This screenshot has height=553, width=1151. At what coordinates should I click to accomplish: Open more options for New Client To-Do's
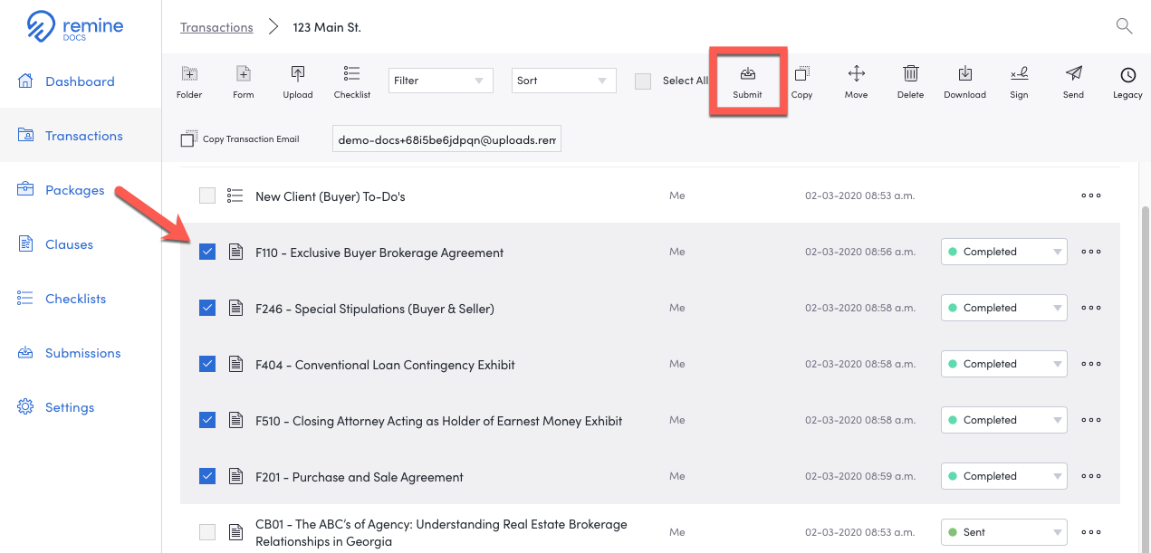click(1091, 195)
